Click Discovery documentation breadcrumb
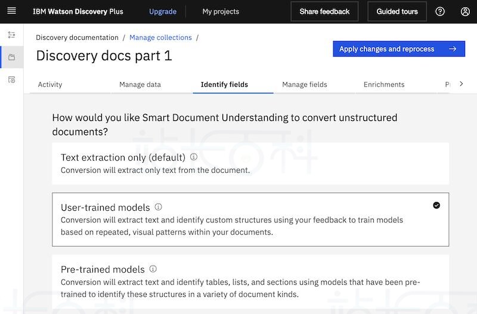This screenshot has width=477, height=314. pyautogui.click(x=77, y=38)
